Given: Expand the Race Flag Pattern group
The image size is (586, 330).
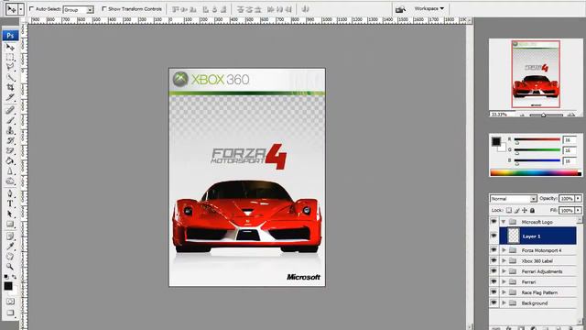Looking at the screenshot, I should (x=504, y=292).
